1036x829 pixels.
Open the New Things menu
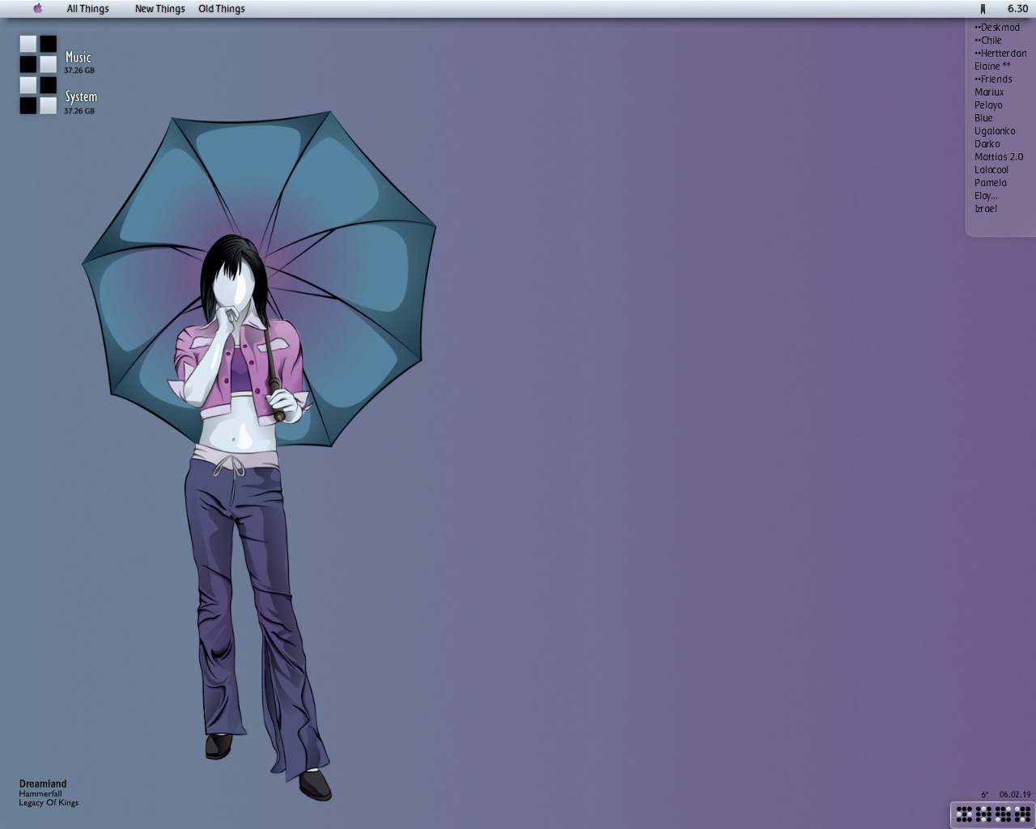coord(159,9)
